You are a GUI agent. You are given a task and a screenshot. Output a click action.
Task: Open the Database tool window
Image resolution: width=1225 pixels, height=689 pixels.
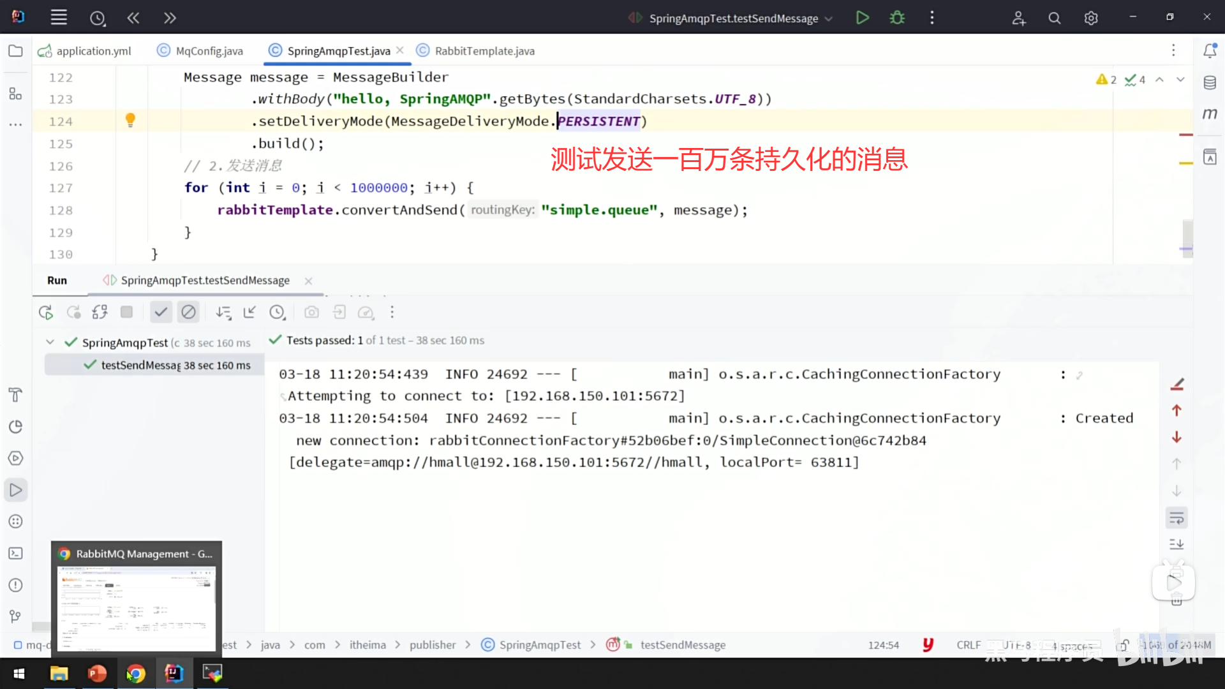click(x=1210, y=82)
